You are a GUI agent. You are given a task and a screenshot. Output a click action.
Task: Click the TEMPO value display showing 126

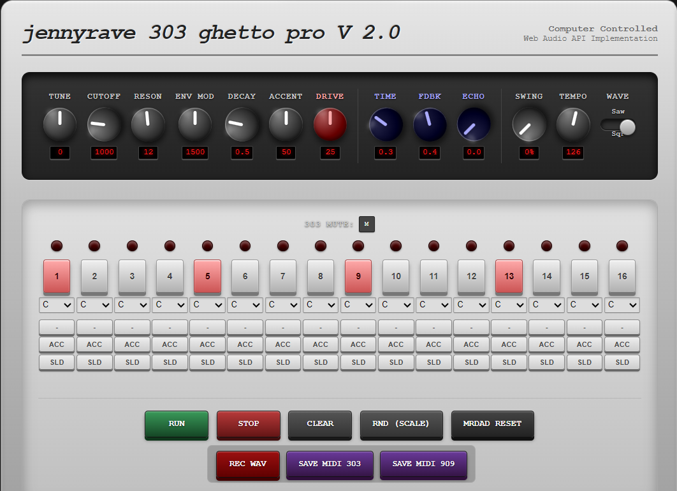573,153
